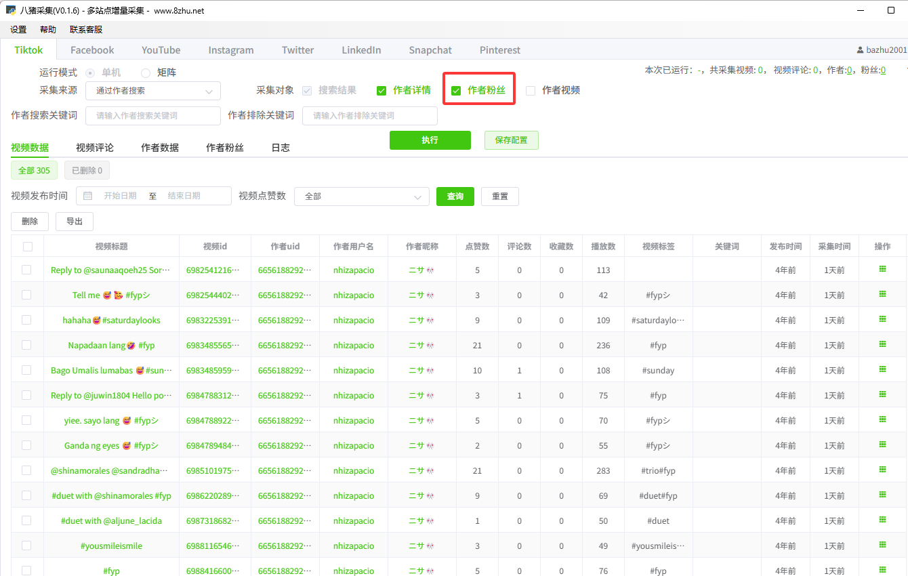This screenshot has height=576, width=908.
Task: Click the 作者搜索关键词 input field
Action: (x=152, y=116)
